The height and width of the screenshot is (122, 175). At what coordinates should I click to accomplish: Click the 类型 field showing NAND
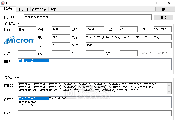(61, 29)
